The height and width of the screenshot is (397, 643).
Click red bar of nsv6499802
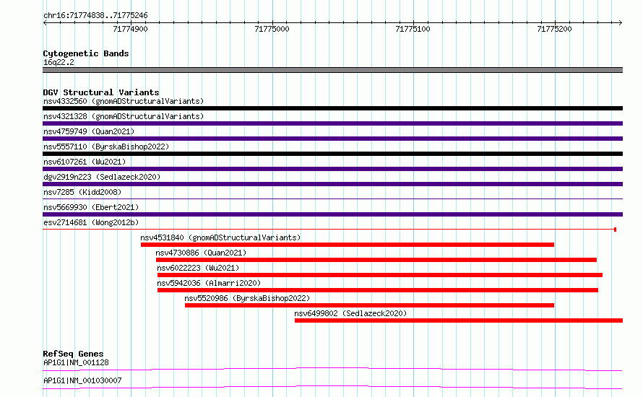459,320
